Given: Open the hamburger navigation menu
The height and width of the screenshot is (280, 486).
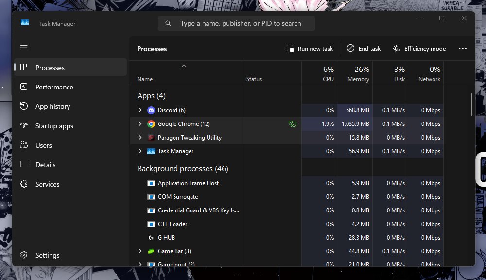Looking at the screenshot, I should click(x=24, y=48).
